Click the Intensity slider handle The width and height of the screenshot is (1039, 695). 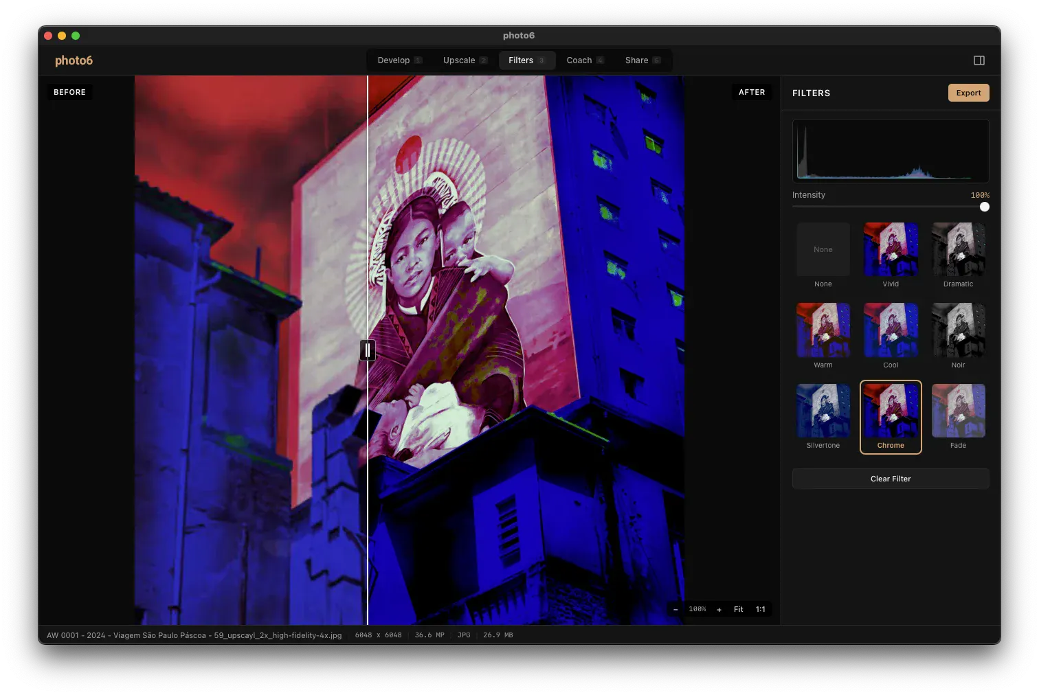(x=985, y=207)
